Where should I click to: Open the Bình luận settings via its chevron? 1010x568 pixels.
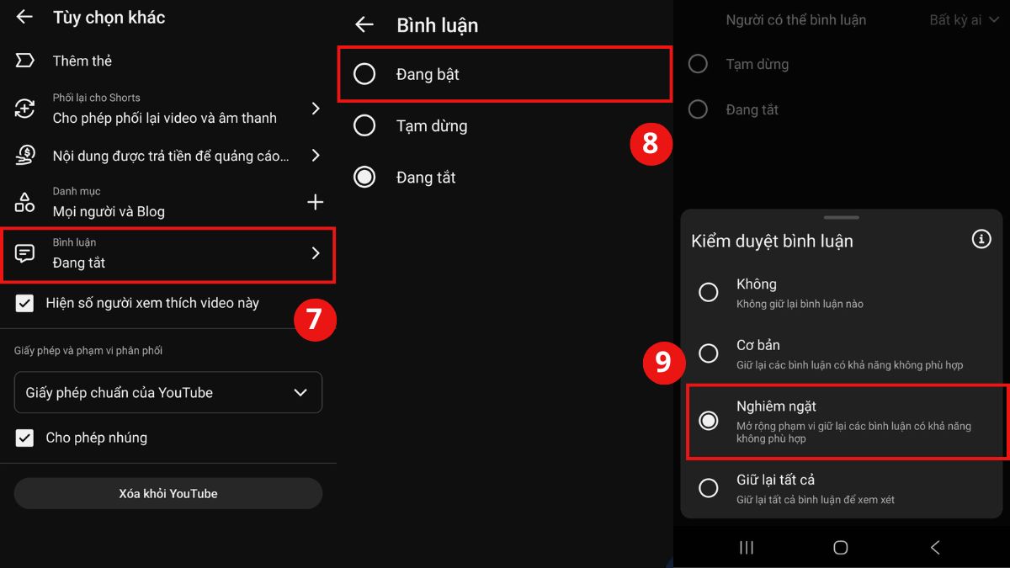click(316, 252)
